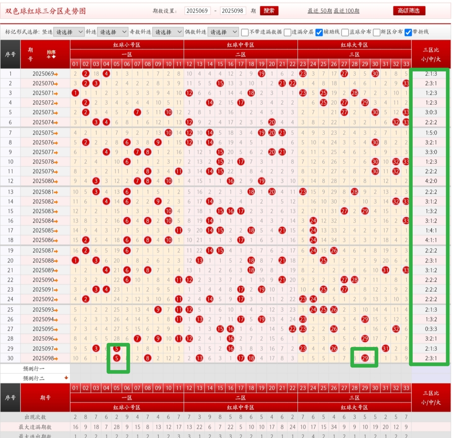Click red ball 31 in row 2025089
This screenshot has height=438, width=452.
(385, 270)
